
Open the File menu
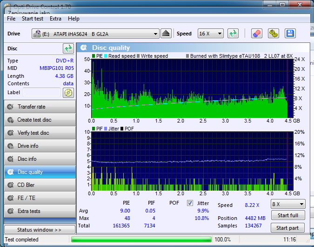pos(11,19)
